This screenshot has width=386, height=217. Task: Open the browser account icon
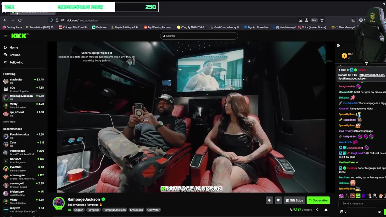click(x=361, y=20)
